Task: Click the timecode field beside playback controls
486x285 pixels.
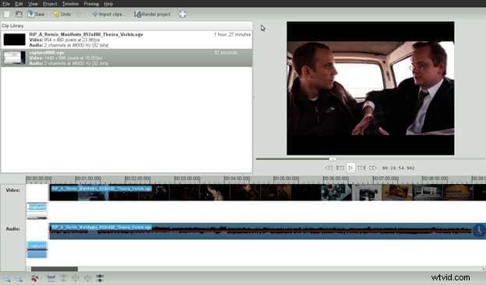Action: click(x=398, y=169)
